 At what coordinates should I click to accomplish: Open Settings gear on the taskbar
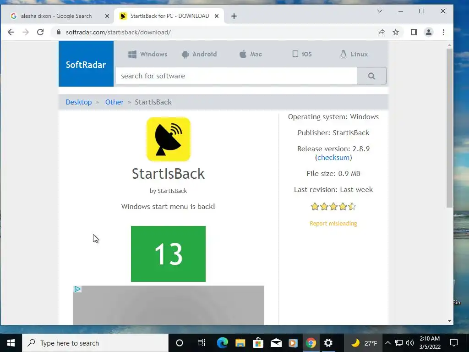click(x=328, y=343)
